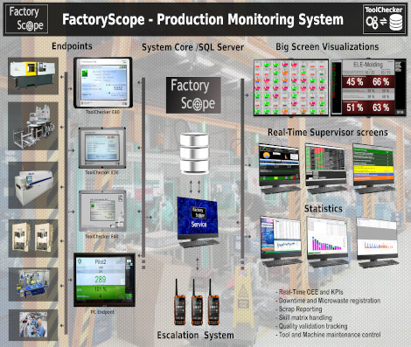Open the Factory Scope Service monitor

coord(198,222)
